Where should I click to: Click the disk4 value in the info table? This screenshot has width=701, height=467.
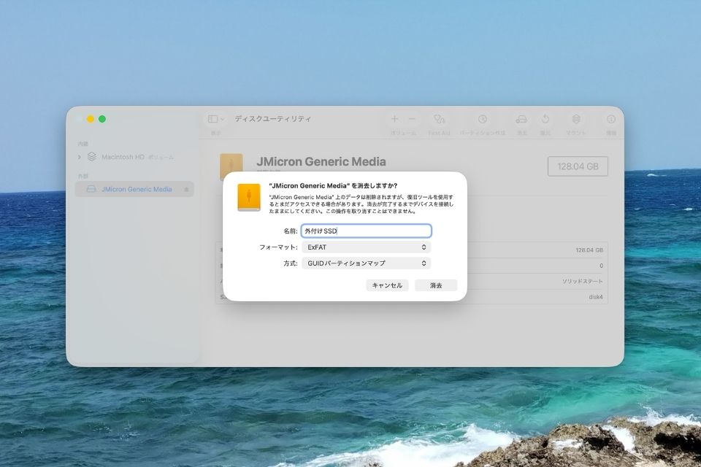pos(596,297)
